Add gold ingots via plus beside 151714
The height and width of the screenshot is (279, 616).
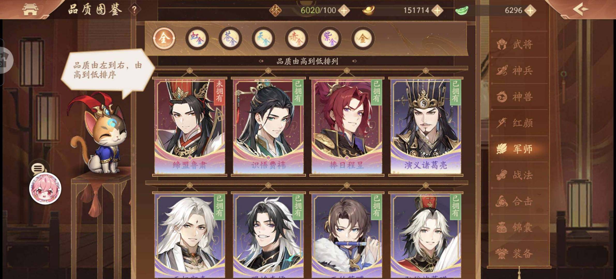437,10
